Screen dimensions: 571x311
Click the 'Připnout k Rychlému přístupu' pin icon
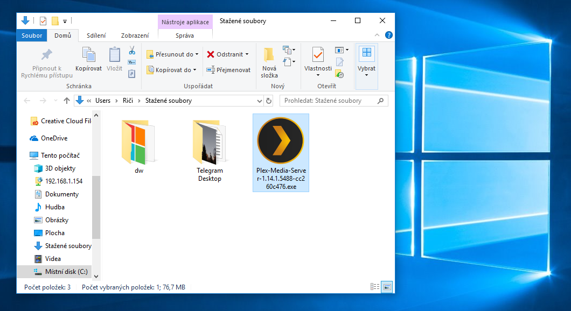[x=47, y=54]
